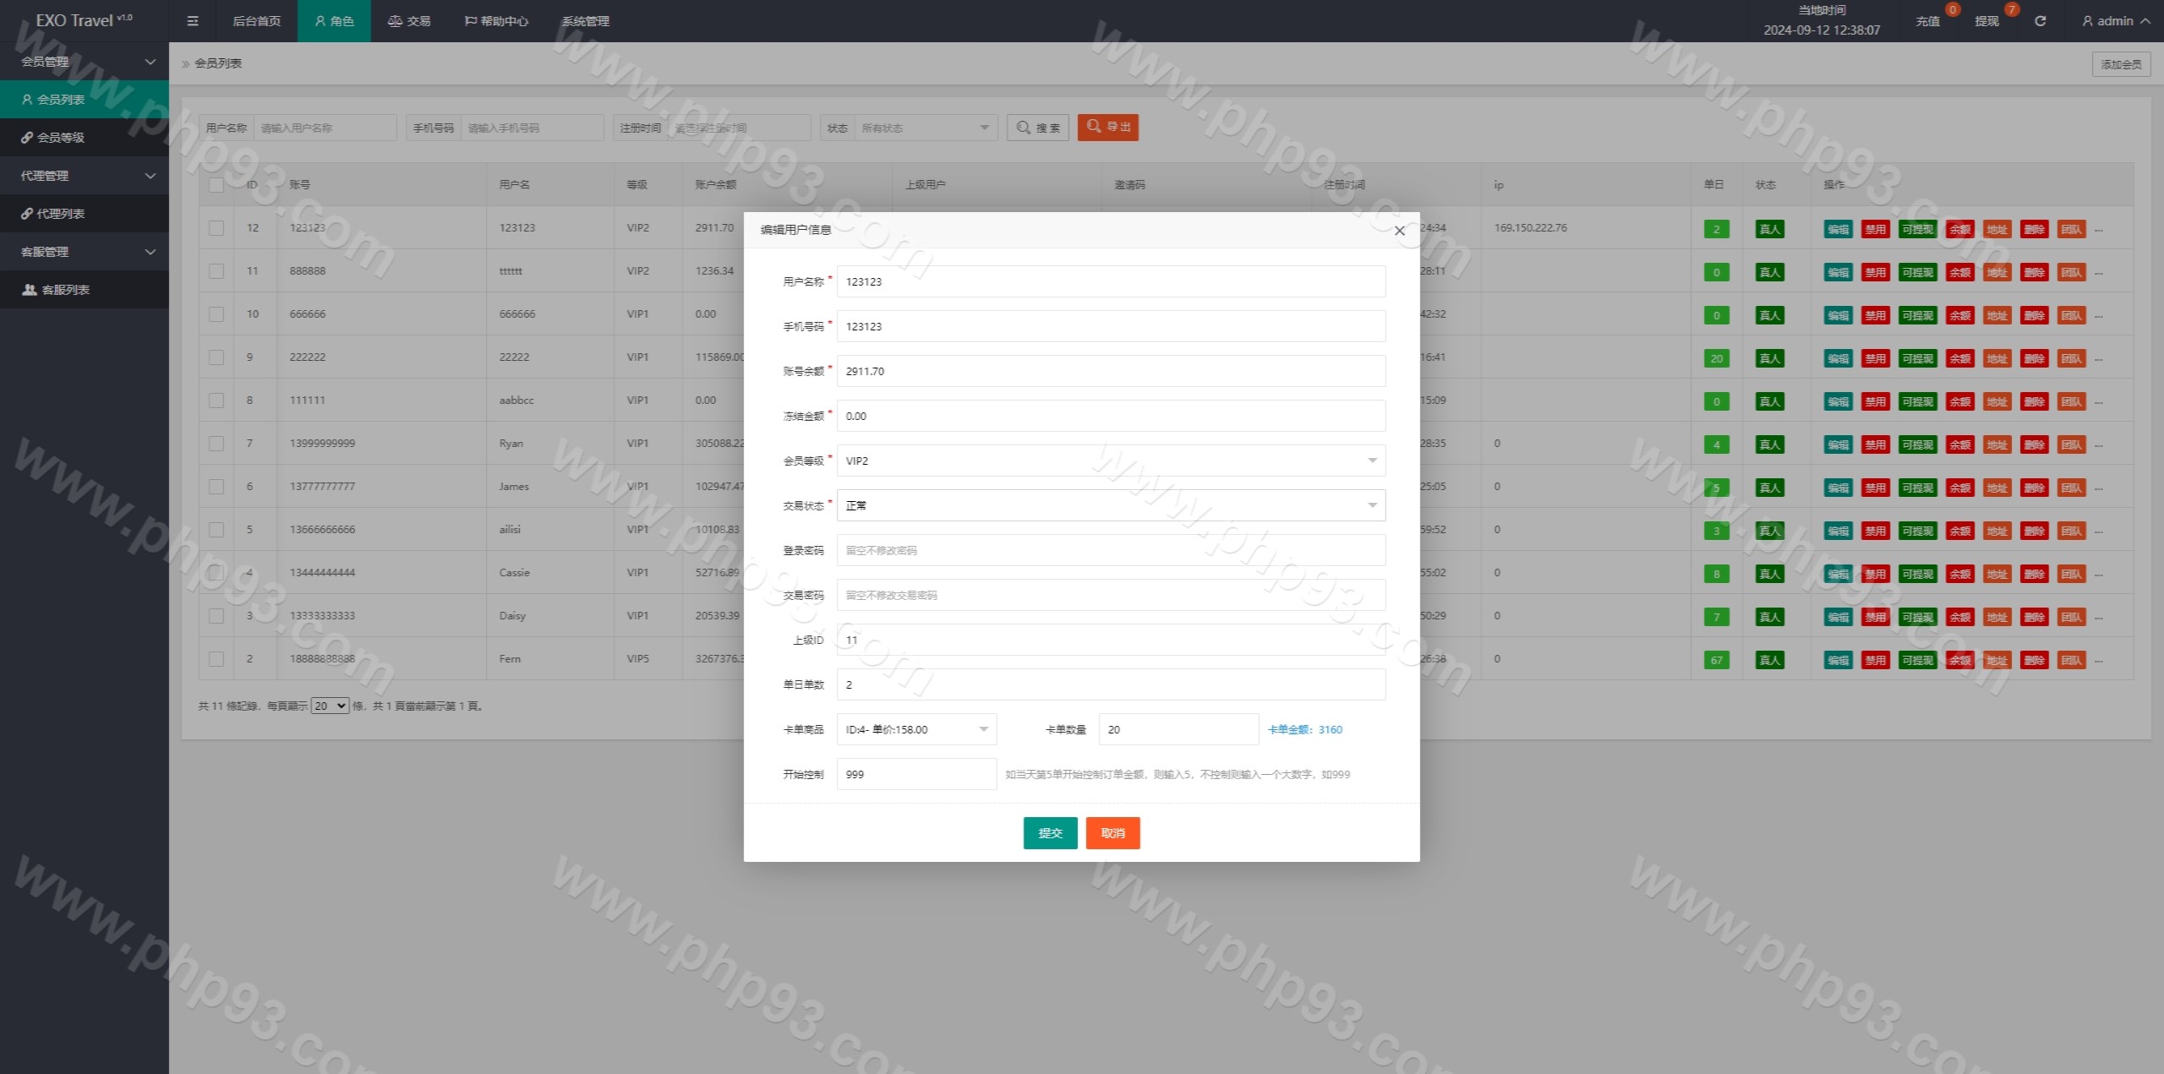Open the 帮助中心 top menu tab
Screen dimensions: 2164x1074
497,21
